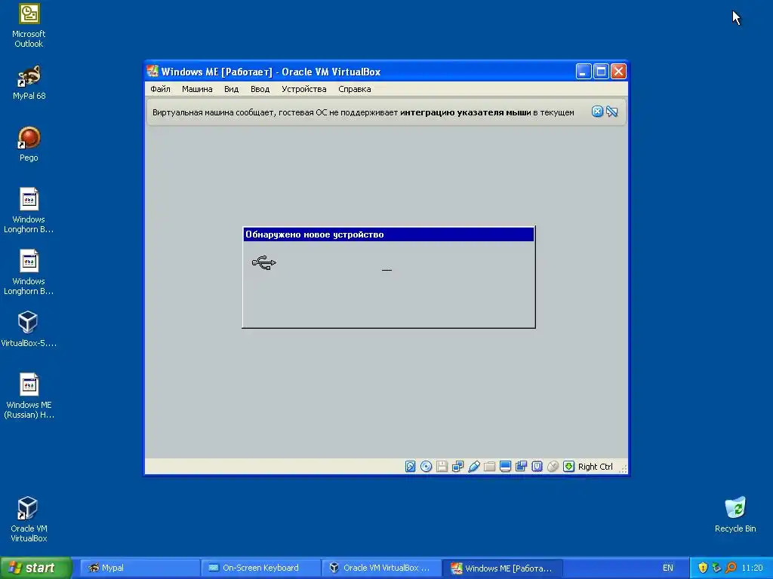Click the Right Ctrl host key label
Screen dimensions: 773x579
point(595,467)
